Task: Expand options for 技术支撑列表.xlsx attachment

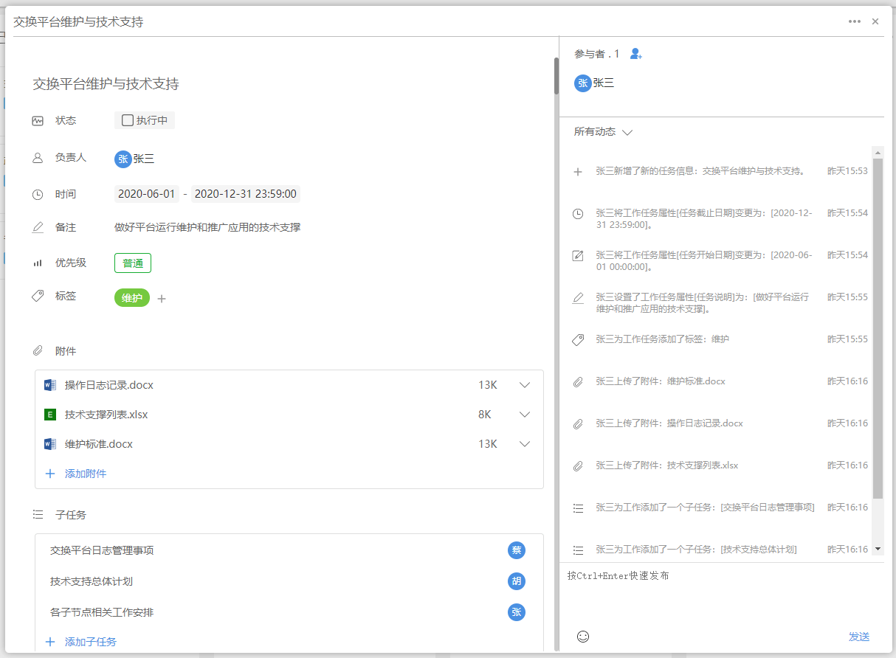Action: click(525, 415)
